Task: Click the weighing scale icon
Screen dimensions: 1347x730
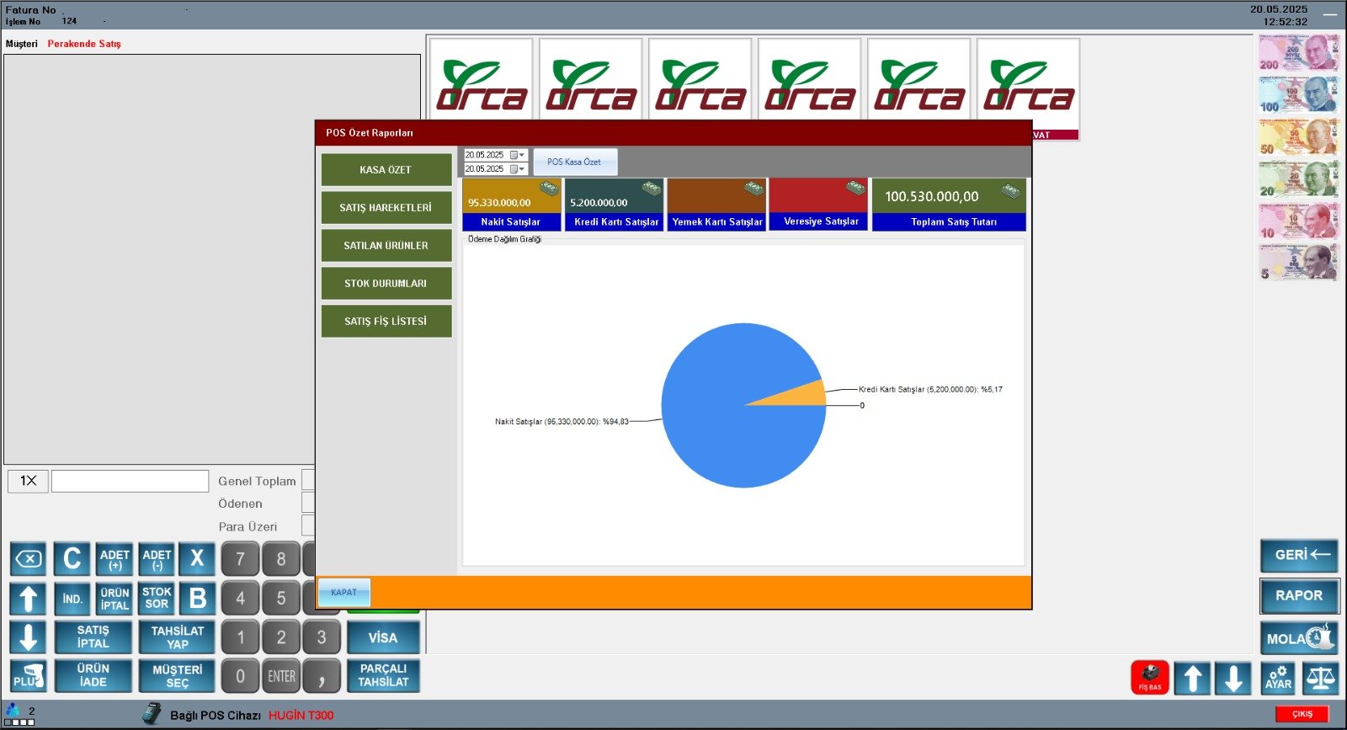Action: [1320, 677]
